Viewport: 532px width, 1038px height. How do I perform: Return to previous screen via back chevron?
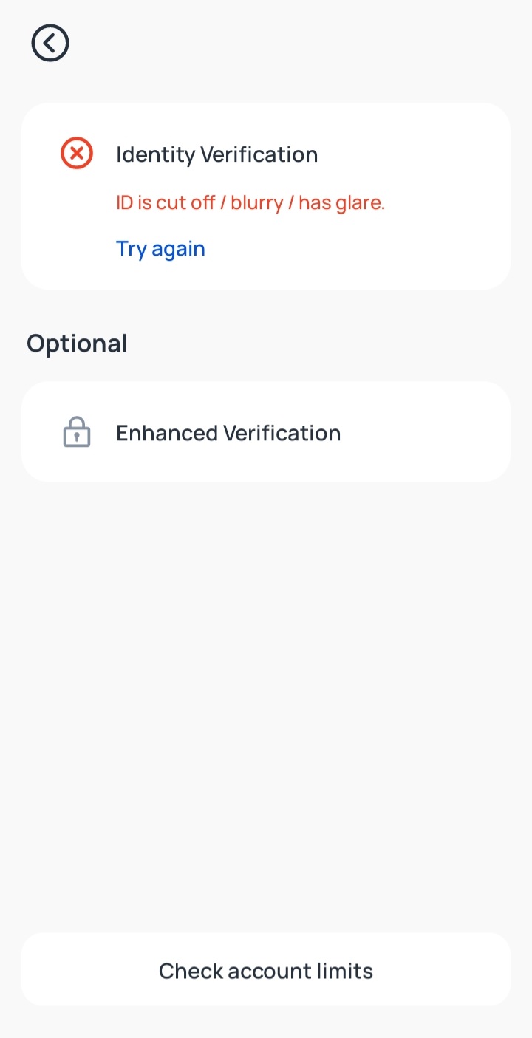(x=50, y=44)
